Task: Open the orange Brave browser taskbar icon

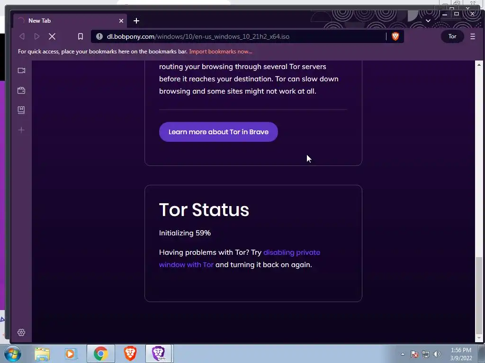Action: (x=130, y=354)
